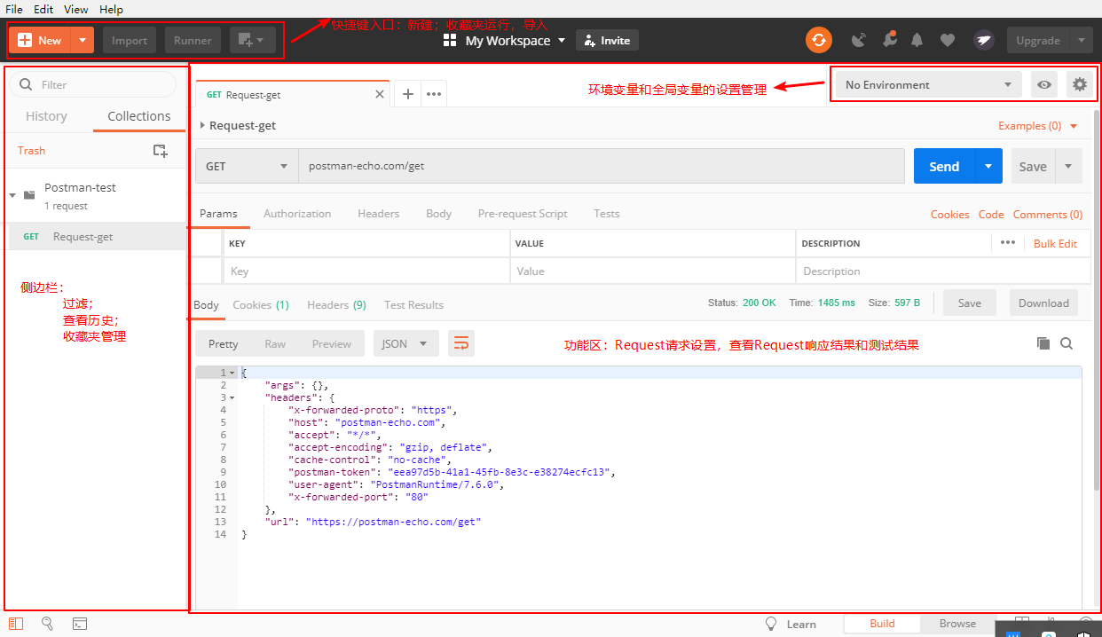
Task: Open the Test Results response tab
Action: click(413, 304)
